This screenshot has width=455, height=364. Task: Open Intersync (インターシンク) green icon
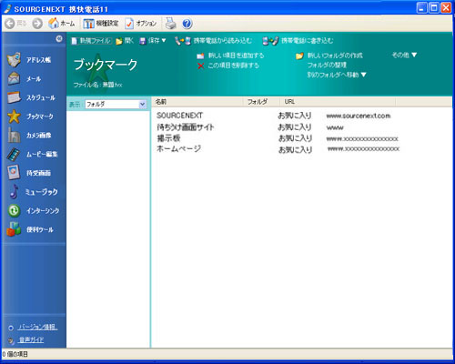[x=14, y=210]
